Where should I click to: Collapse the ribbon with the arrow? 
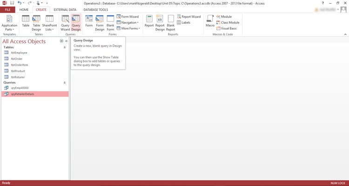pyautogui.click(x=345, y=34)
